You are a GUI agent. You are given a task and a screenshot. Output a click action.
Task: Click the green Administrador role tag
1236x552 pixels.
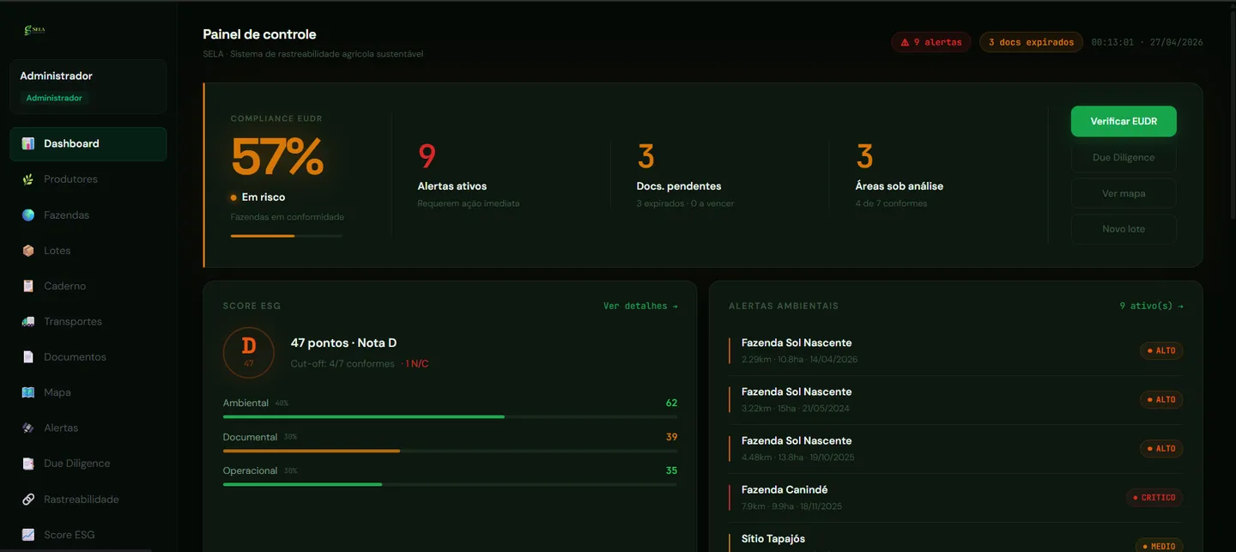point(54,98)
